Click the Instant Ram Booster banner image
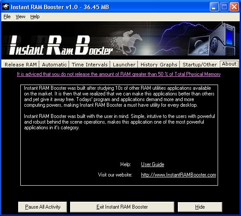The width and height of the screenshot is (241, 216). click(x=120, y=39)
